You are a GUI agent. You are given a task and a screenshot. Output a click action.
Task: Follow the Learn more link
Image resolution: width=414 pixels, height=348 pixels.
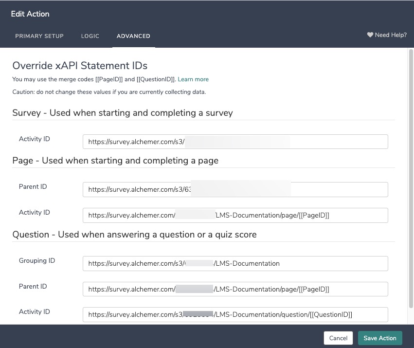pos(193,79)
